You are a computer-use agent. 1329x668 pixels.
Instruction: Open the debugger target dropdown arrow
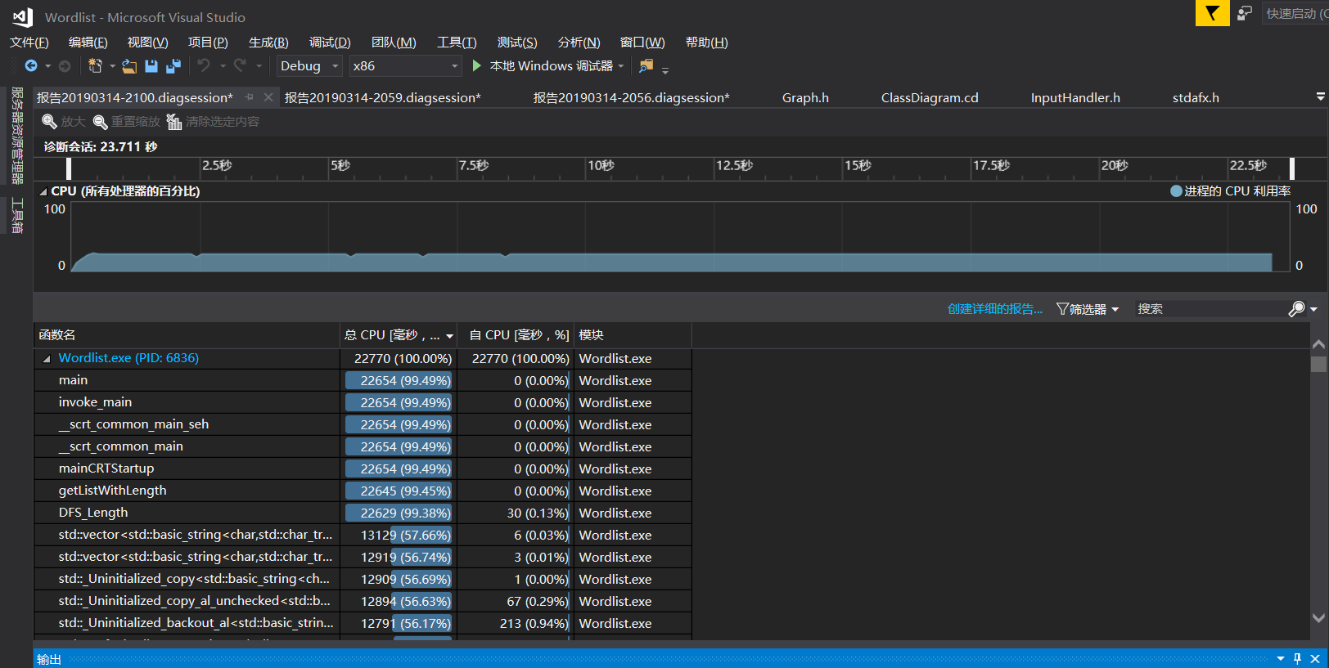621,65
